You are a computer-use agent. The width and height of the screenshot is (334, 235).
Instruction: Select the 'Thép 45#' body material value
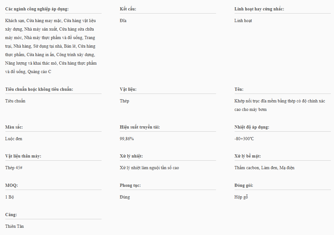[14, 168]
